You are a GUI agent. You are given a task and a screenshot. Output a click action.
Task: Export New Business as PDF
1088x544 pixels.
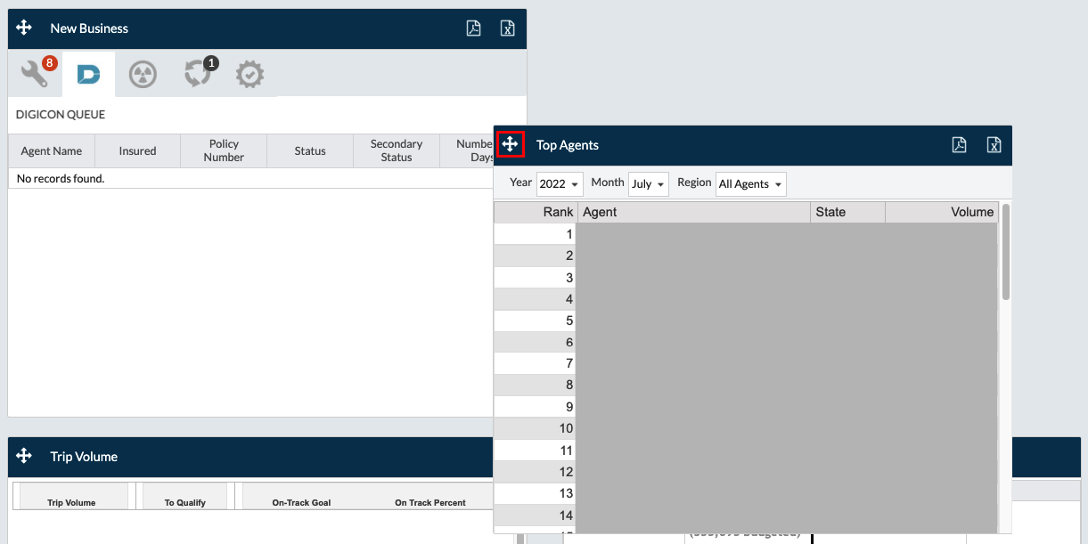(473, 28)
